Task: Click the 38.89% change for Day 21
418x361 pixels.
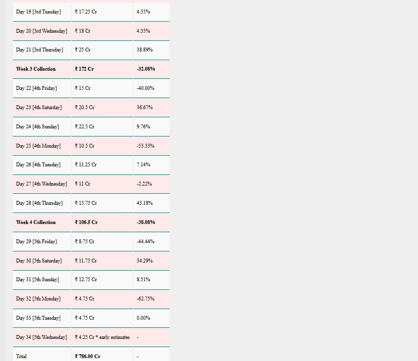Action: coord(145,50)
